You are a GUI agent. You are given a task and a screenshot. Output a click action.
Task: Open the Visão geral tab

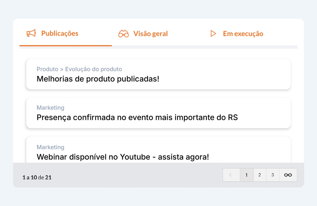click(143, 34)
